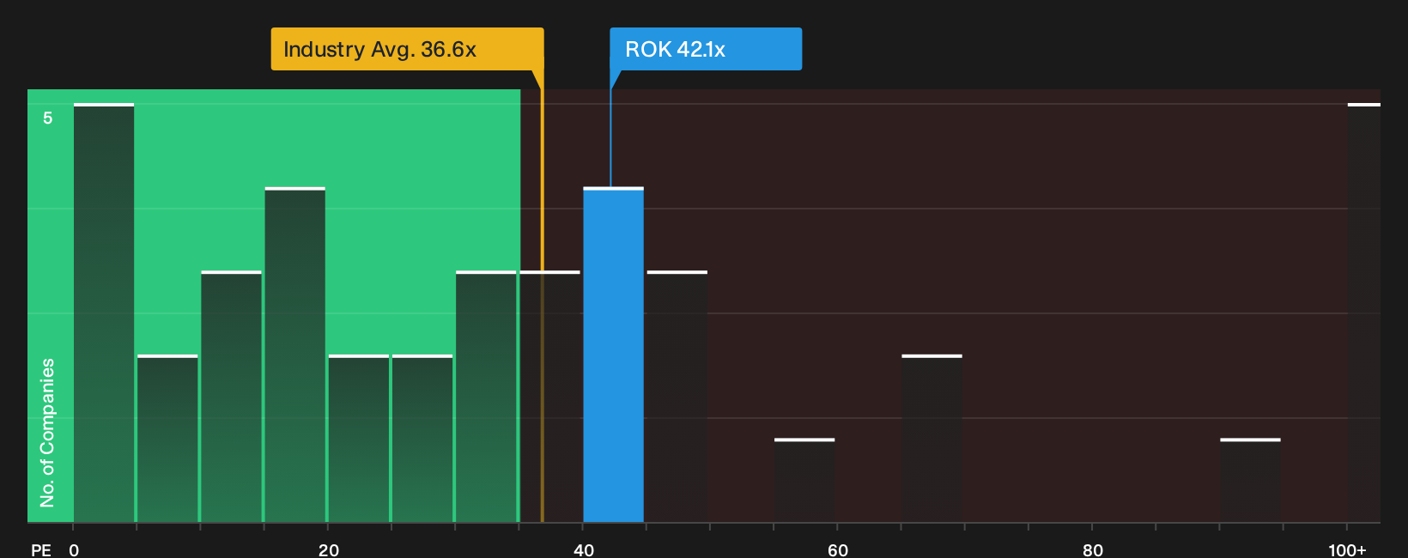Click the histogram bar for PE 5-10

coord(167,438)
